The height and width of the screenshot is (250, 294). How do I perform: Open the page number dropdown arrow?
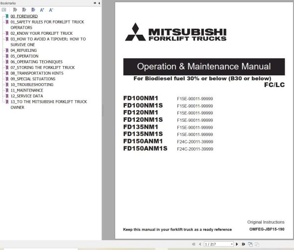click(x=232, y=244)
